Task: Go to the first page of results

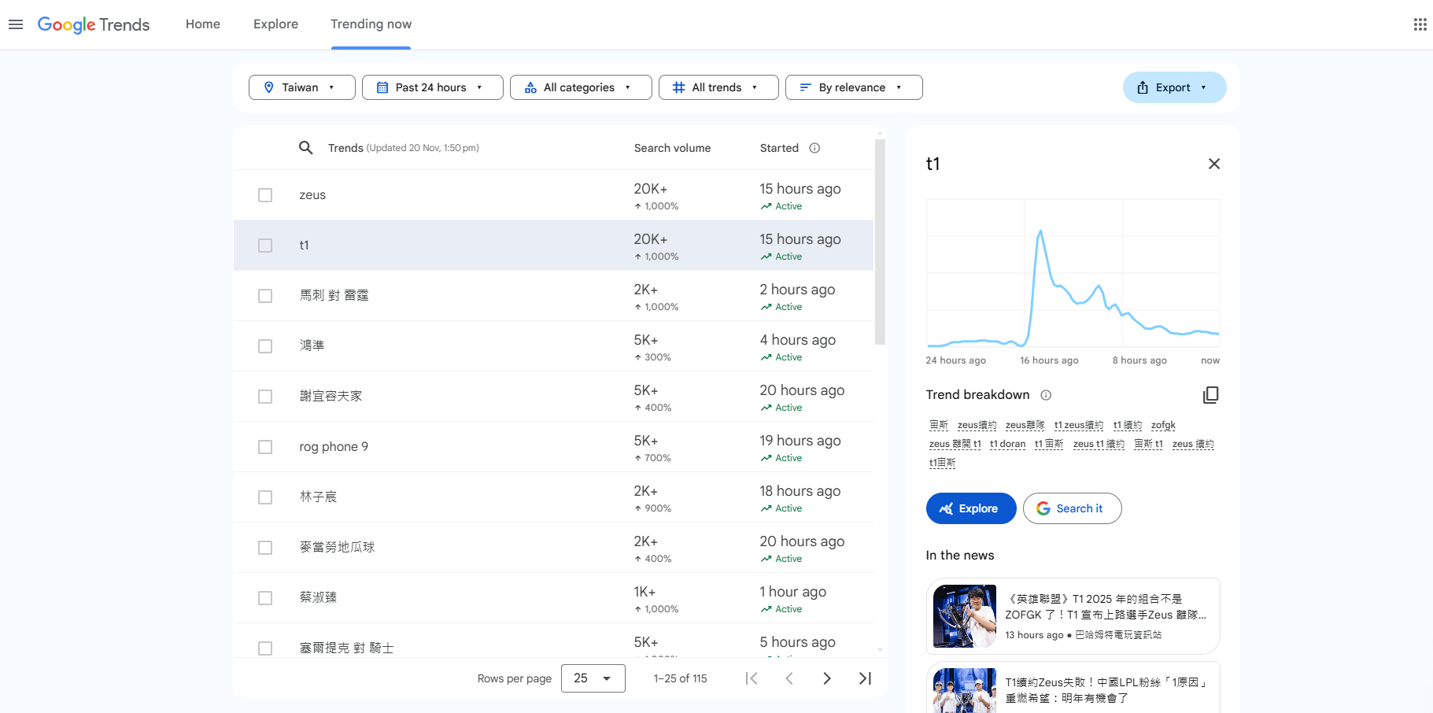Action: pos(752,678)
